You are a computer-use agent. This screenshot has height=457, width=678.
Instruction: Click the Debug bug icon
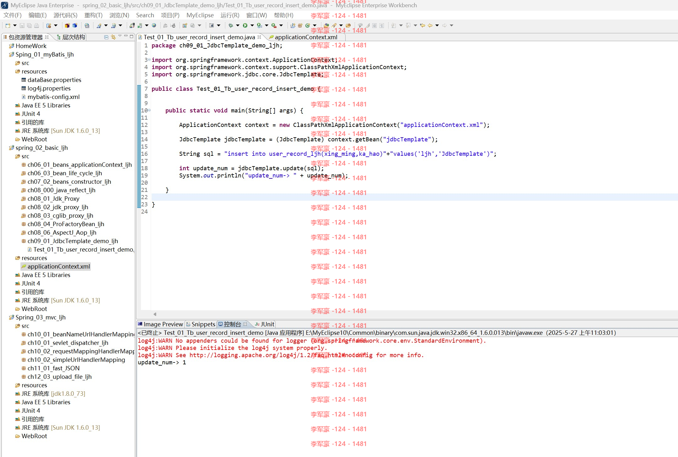coord(231,25)
